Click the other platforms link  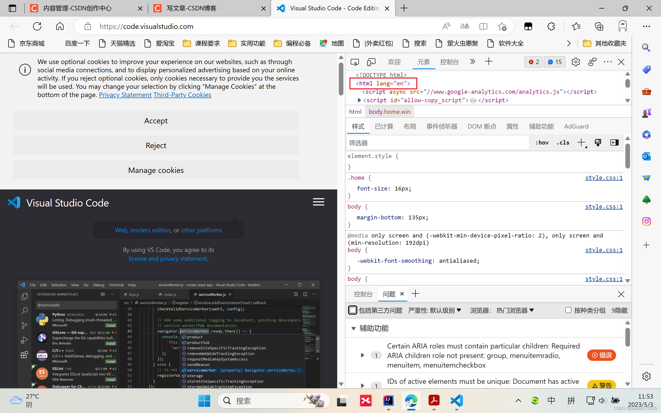tap(202, 230)
